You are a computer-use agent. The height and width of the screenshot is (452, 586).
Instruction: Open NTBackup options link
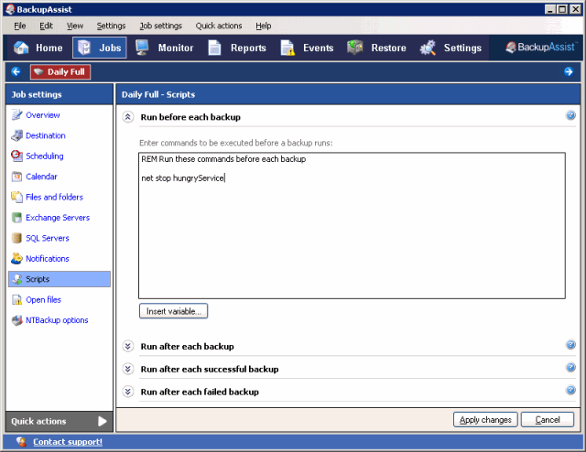(x=57, y=320)
